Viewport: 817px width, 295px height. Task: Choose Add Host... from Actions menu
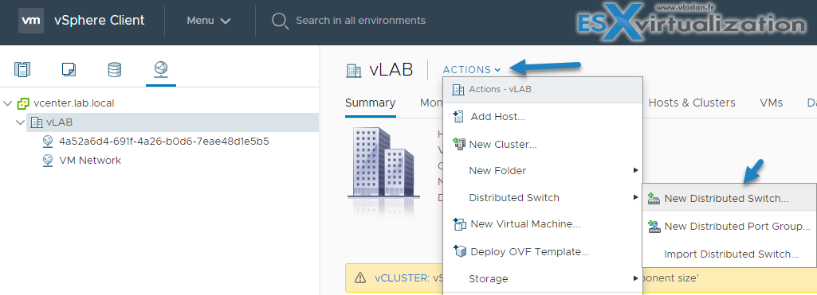click(543, 117)
